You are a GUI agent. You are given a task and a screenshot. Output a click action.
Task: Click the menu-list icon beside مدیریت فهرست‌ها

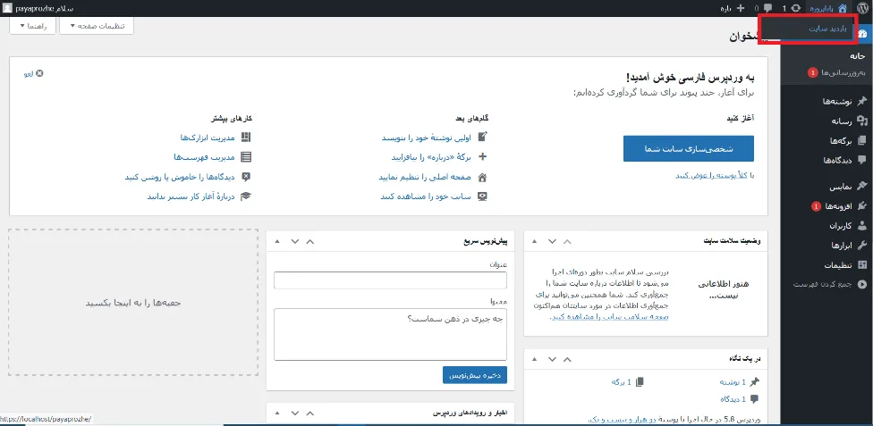pos(246,157)
